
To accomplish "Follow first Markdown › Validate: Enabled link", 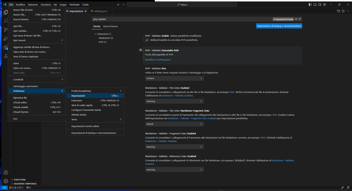I will pyautogui.click(x=177, y=95).
